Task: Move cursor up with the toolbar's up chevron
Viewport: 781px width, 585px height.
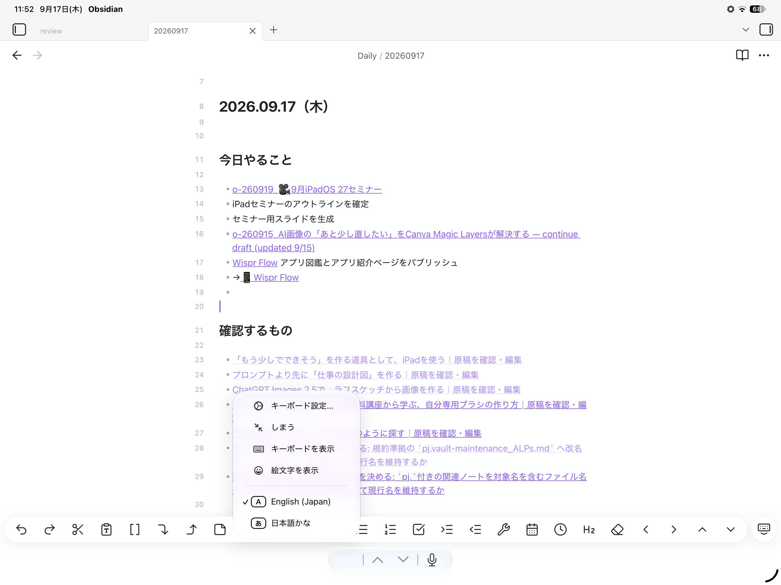Action: pos(702,529)
